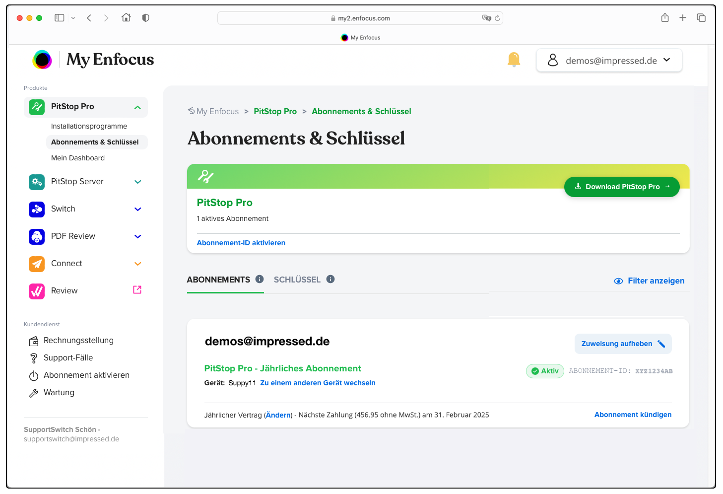Expand the Switch product menu
723x494 pixels.
tap(137, 209)
